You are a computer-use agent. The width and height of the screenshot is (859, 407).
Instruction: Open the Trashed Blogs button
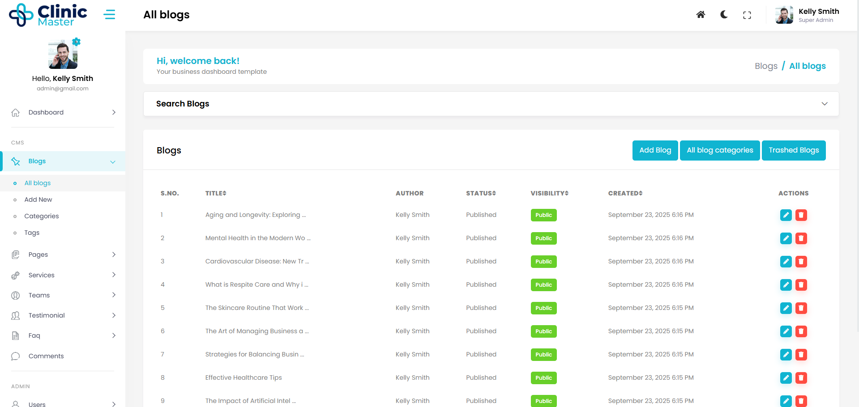[x=793, y=150]
